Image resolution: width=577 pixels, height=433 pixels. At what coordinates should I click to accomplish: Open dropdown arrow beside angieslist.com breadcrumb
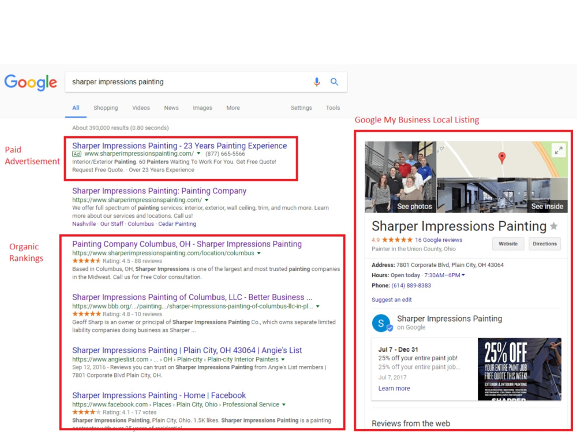283,359
